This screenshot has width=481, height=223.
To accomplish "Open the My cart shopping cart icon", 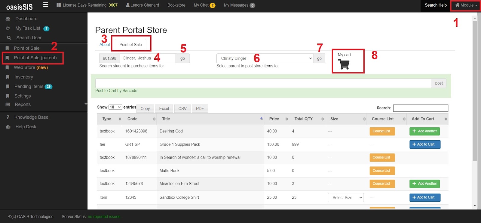I will (344, 64).
